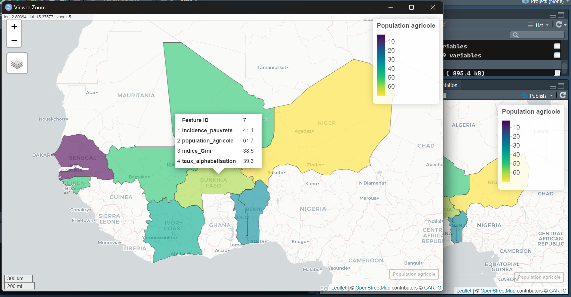Zoom out on the map
571x297 pixels.
pos(14,41)
